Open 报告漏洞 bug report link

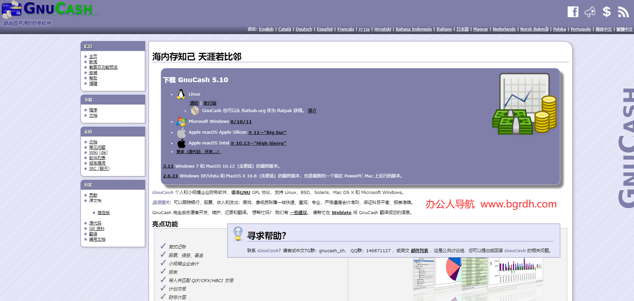coord(97,163)
